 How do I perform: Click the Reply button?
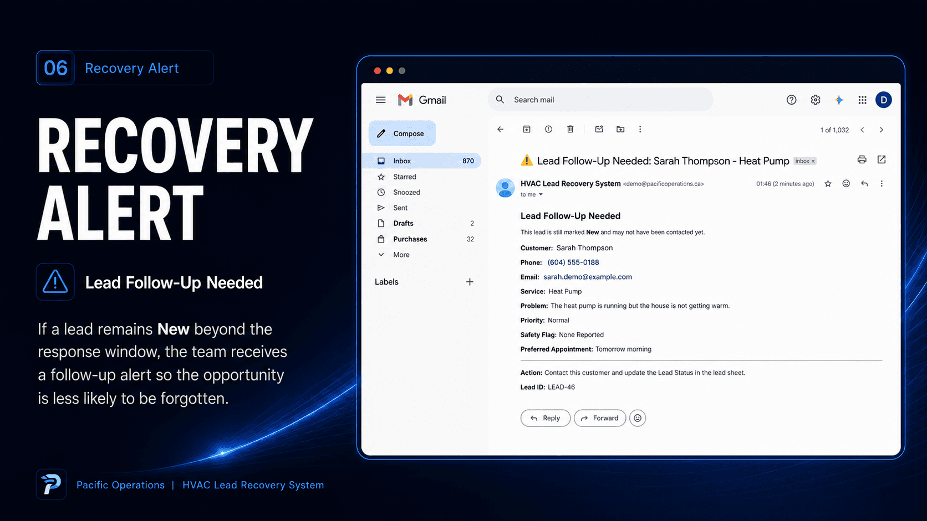545,418
